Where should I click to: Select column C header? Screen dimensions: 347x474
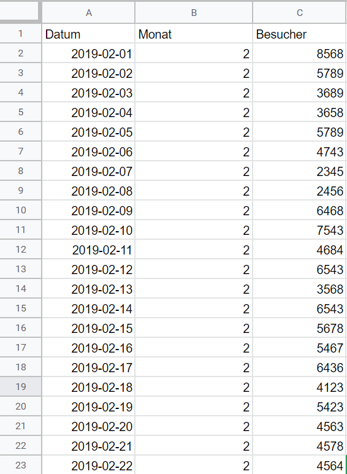click(300, 12)
